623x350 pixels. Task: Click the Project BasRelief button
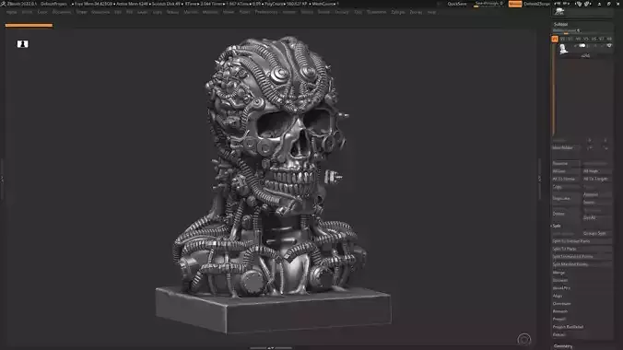[568, 327]
